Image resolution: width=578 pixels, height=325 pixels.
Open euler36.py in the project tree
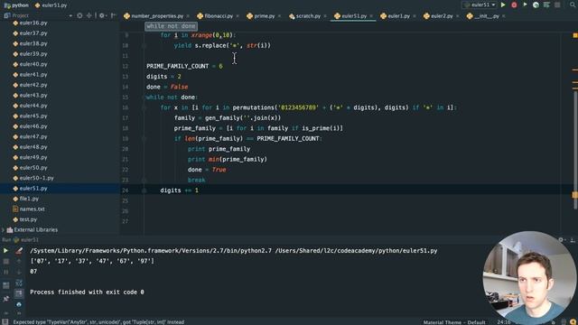(33, 23)
